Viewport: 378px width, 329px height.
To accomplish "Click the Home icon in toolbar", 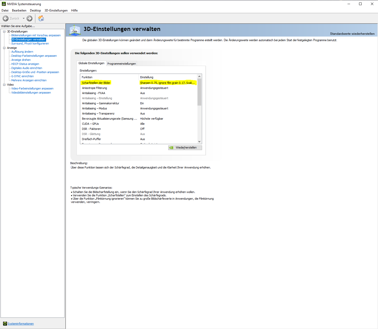I will click(41, 18).
